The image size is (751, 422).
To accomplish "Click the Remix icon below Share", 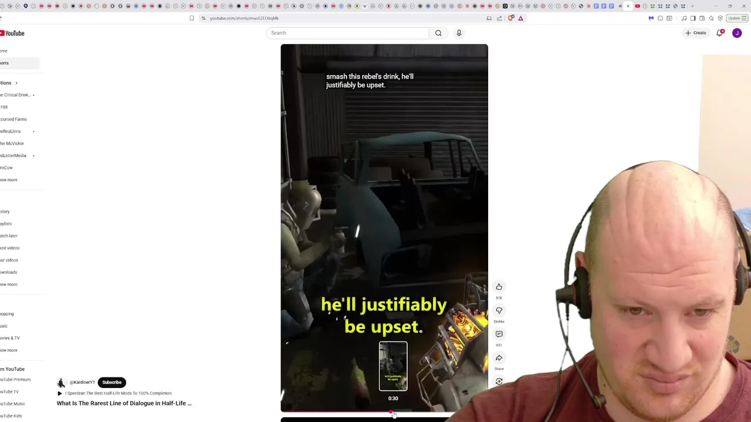I will (499, 382).
